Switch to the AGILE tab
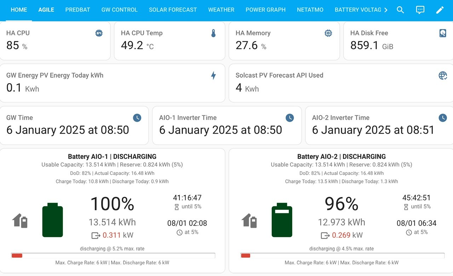453x276 pixels. click(46, 10)
